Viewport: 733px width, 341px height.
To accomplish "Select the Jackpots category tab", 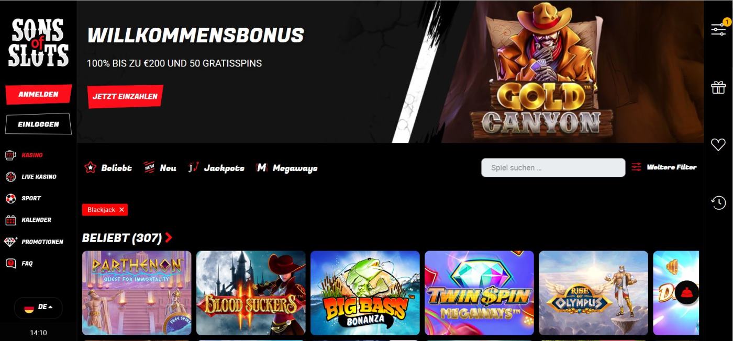I will point(216,168).
